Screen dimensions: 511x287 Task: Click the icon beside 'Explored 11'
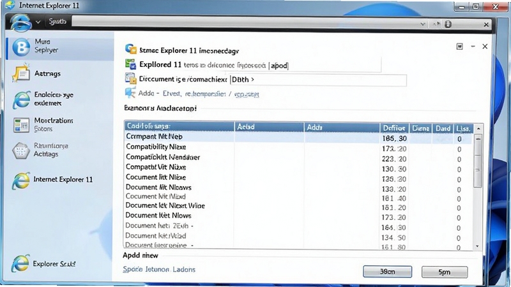tap(131, 64)
